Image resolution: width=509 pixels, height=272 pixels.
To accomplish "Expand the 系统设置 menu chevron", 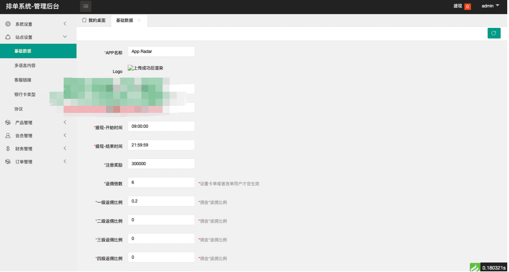I will (65, 24).
